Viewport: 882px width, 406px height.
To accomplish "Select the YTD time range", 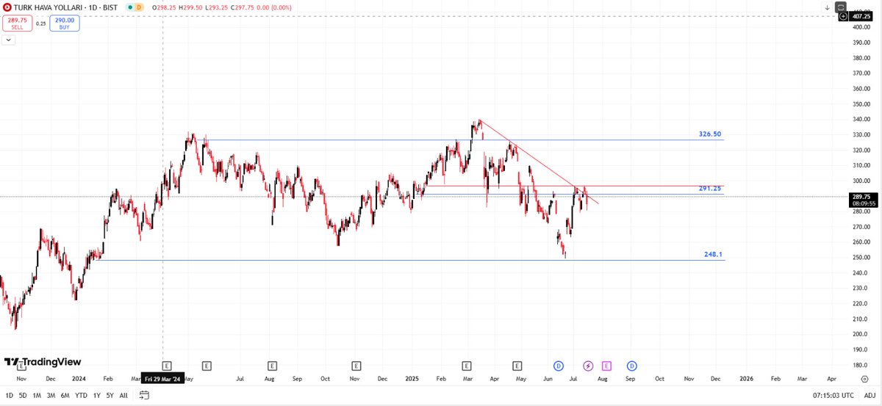I will tap(82, 395).
